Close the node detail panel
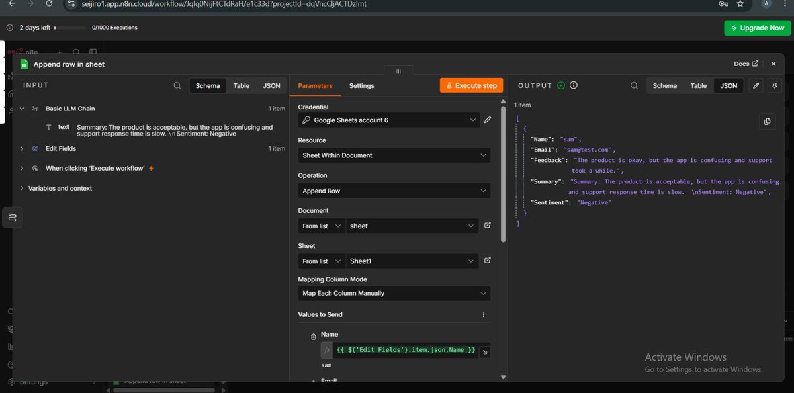The image size is (794, 393). [x=773, y=64]
